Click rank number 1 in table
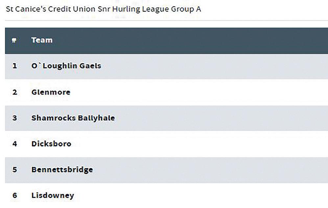The height and width of the screenshot is (208, 328). click(15, 66)
